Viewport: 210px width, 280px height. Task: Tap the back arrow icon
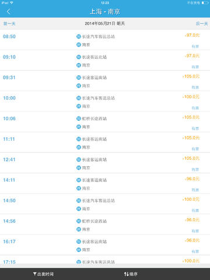click(x=8, y=12)
